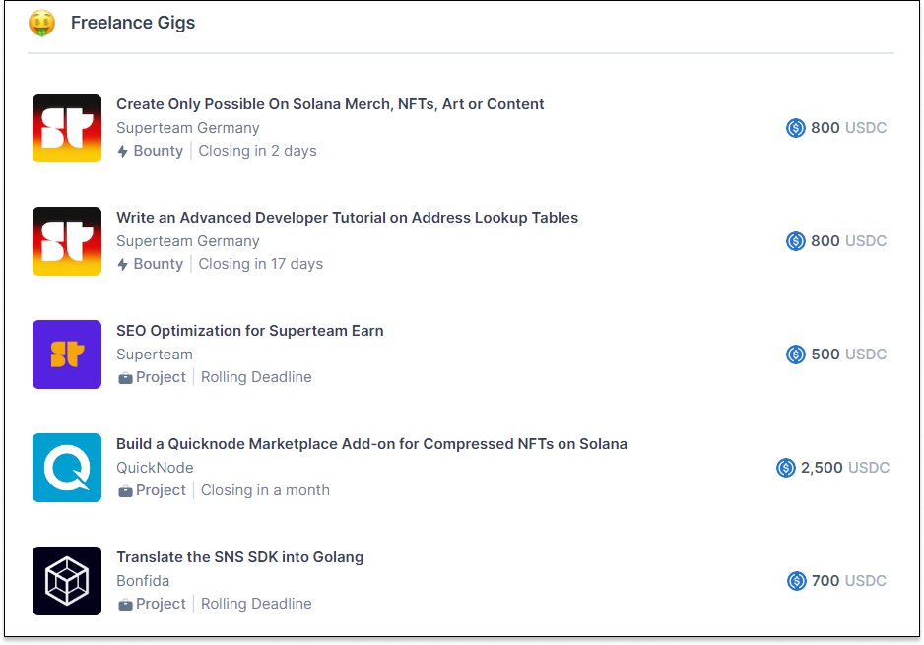Viewport: 924px width, 645px height.
Task: Click the money-face emoji beside Freelance Gigs
Action: pyautogui.click(x=41, y=23)
